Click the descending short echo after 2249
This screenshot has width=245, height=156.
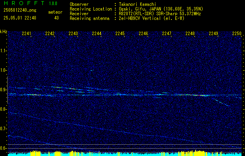[222, 103]
